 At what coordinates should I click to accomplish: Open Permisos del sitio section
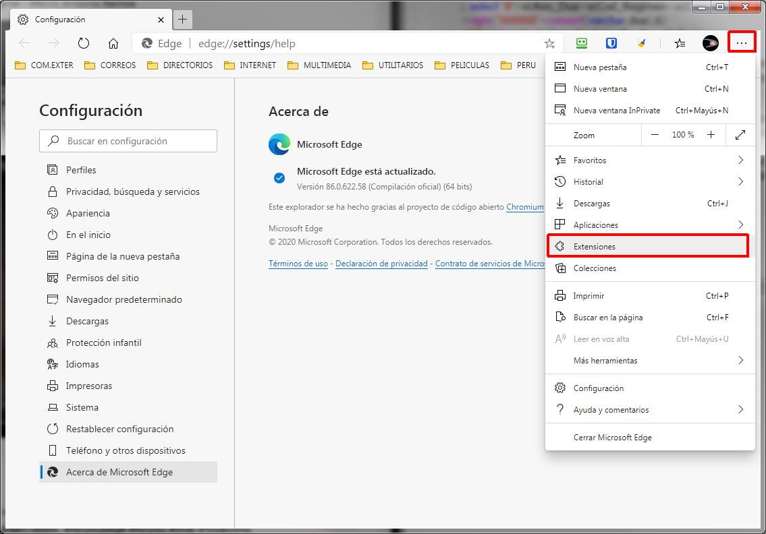tap(128, 278)
